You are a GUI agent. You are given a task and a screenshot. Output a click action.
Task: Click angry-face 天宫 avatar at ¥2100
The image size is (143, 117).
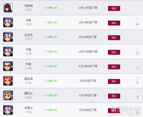click(x=8, y=66)
